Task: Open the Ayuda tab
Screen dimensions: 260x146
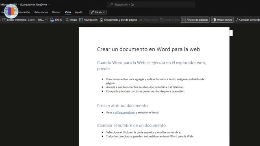Action: click(78, 12)
